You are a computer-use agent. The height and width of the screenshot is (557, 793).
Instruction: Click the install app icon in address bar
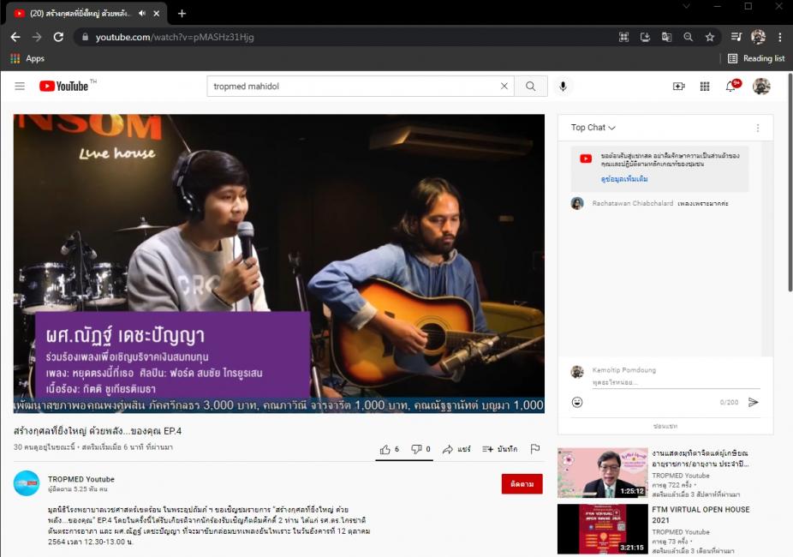[645, 37]
